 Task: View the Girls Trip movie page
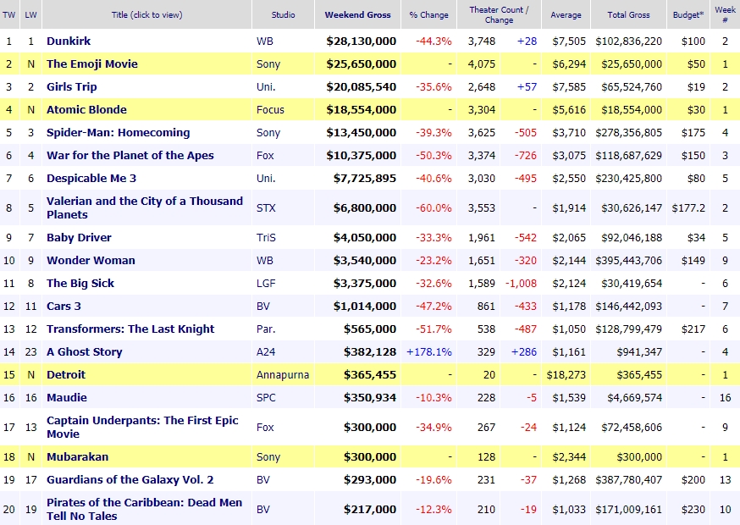72,87
